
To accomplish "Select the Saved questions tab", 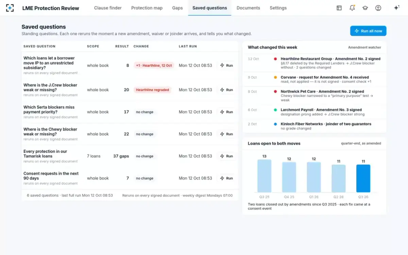I will click(210, 8).
